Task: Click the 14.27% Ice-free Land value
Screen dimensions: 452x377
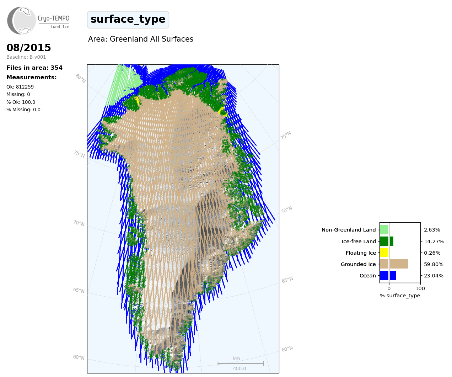Action: [x=434, y=241]
